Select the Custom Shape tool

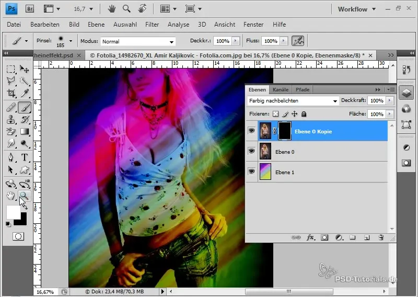[x=25, y=170]
